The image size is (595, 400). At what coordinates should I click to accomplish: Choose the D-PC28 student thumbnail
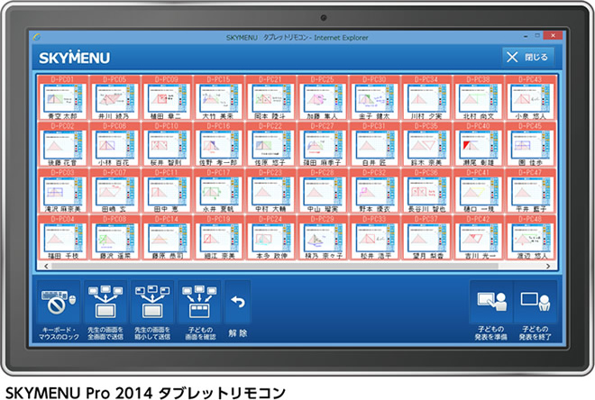click(x=322, y=191)
